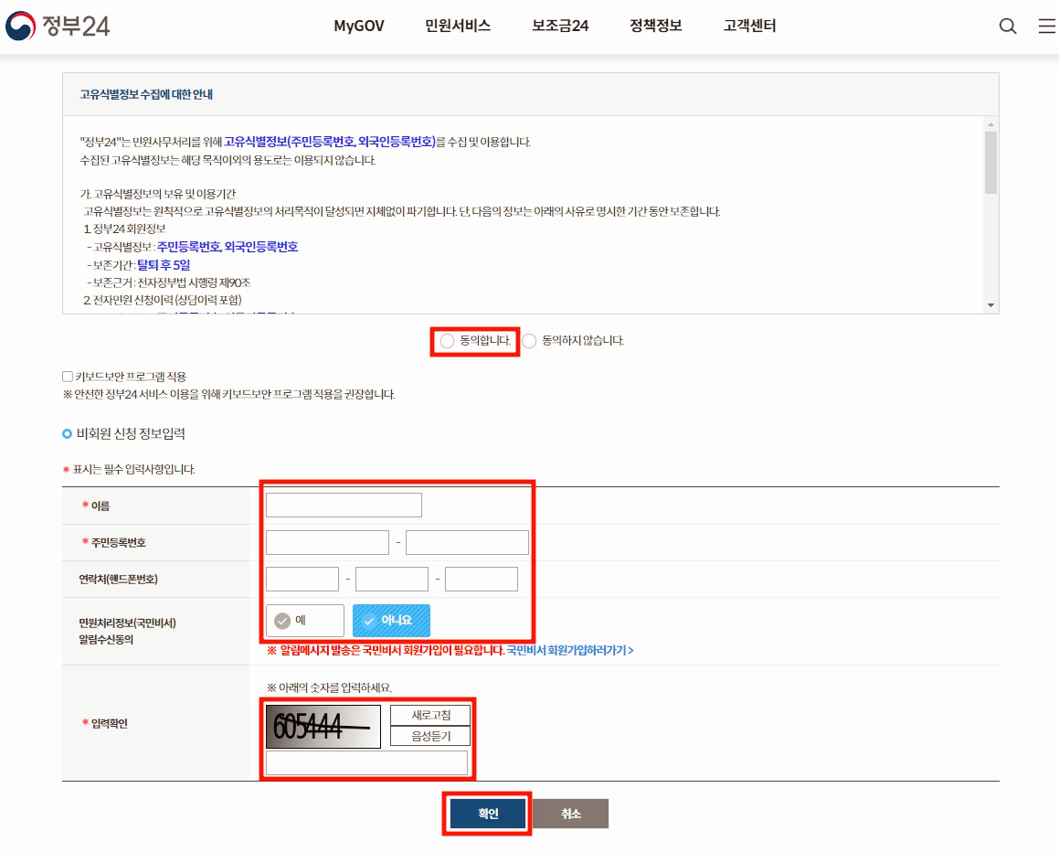Select the 동의하지 않습니다 radio button
The width and height of the screenshot is (1059, 852).
528,340
